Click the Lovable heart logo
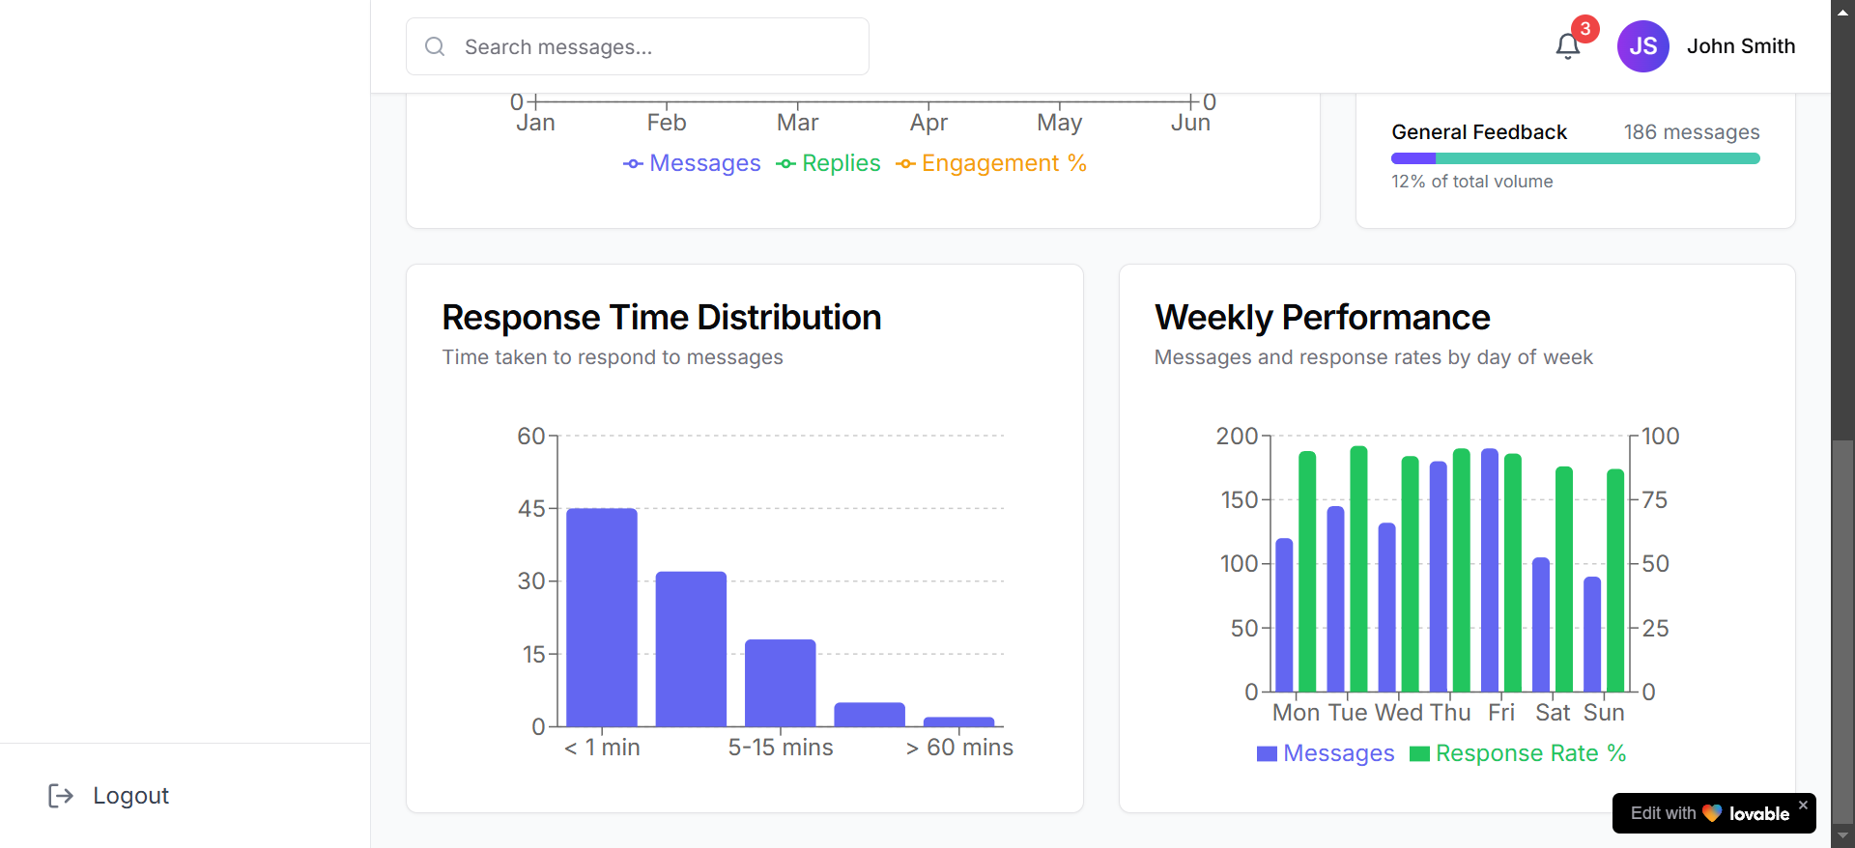This screenshot has height=848, width=1855. (1712, 813)
